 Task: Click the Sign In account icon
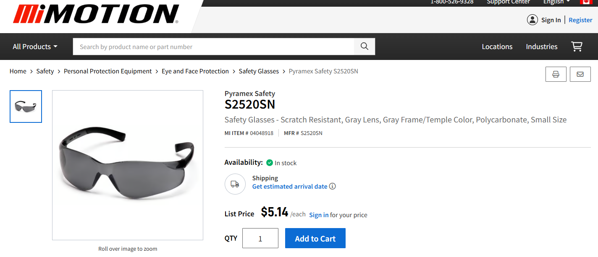[532, 20]
